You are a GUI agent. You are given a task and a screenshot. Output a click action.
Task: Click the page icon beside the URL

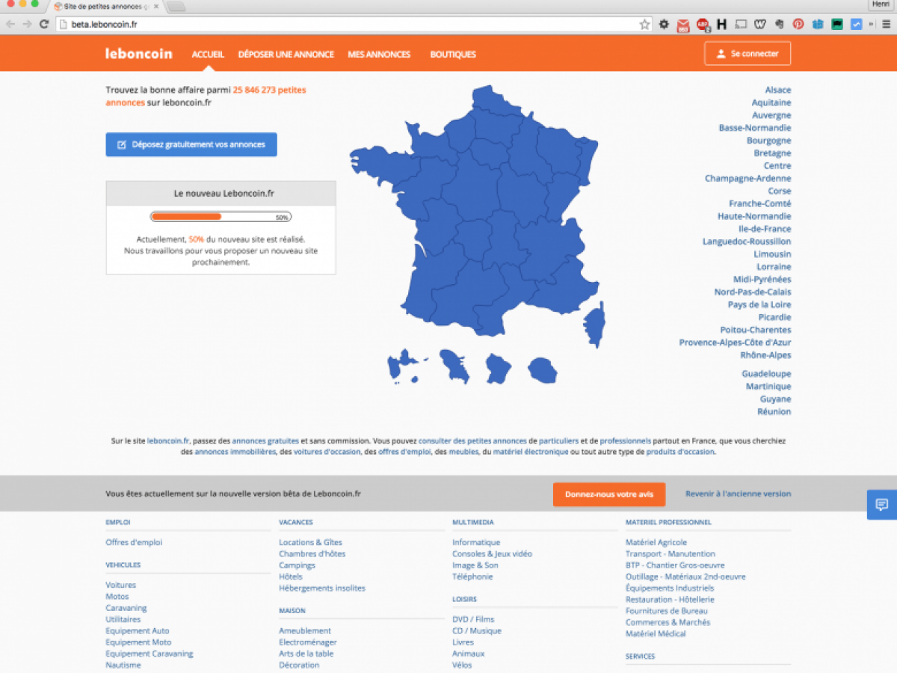pyautogui.click(x=64, y=24)
